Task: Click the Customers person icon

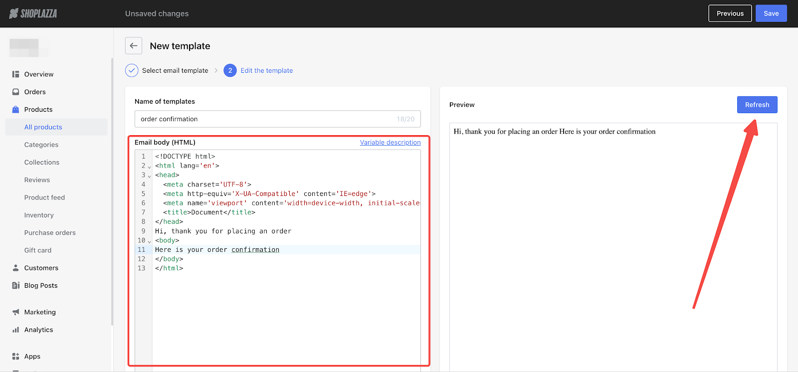Action: [15, 268]
